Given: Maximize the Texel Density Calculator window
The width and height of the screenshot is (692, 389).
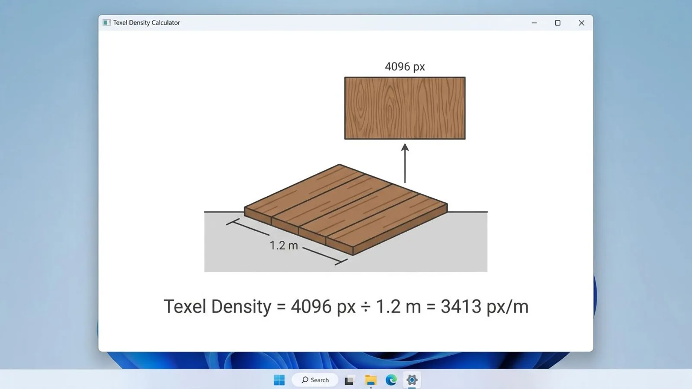Looking at the screenshot, I should [x=557, y=23].
